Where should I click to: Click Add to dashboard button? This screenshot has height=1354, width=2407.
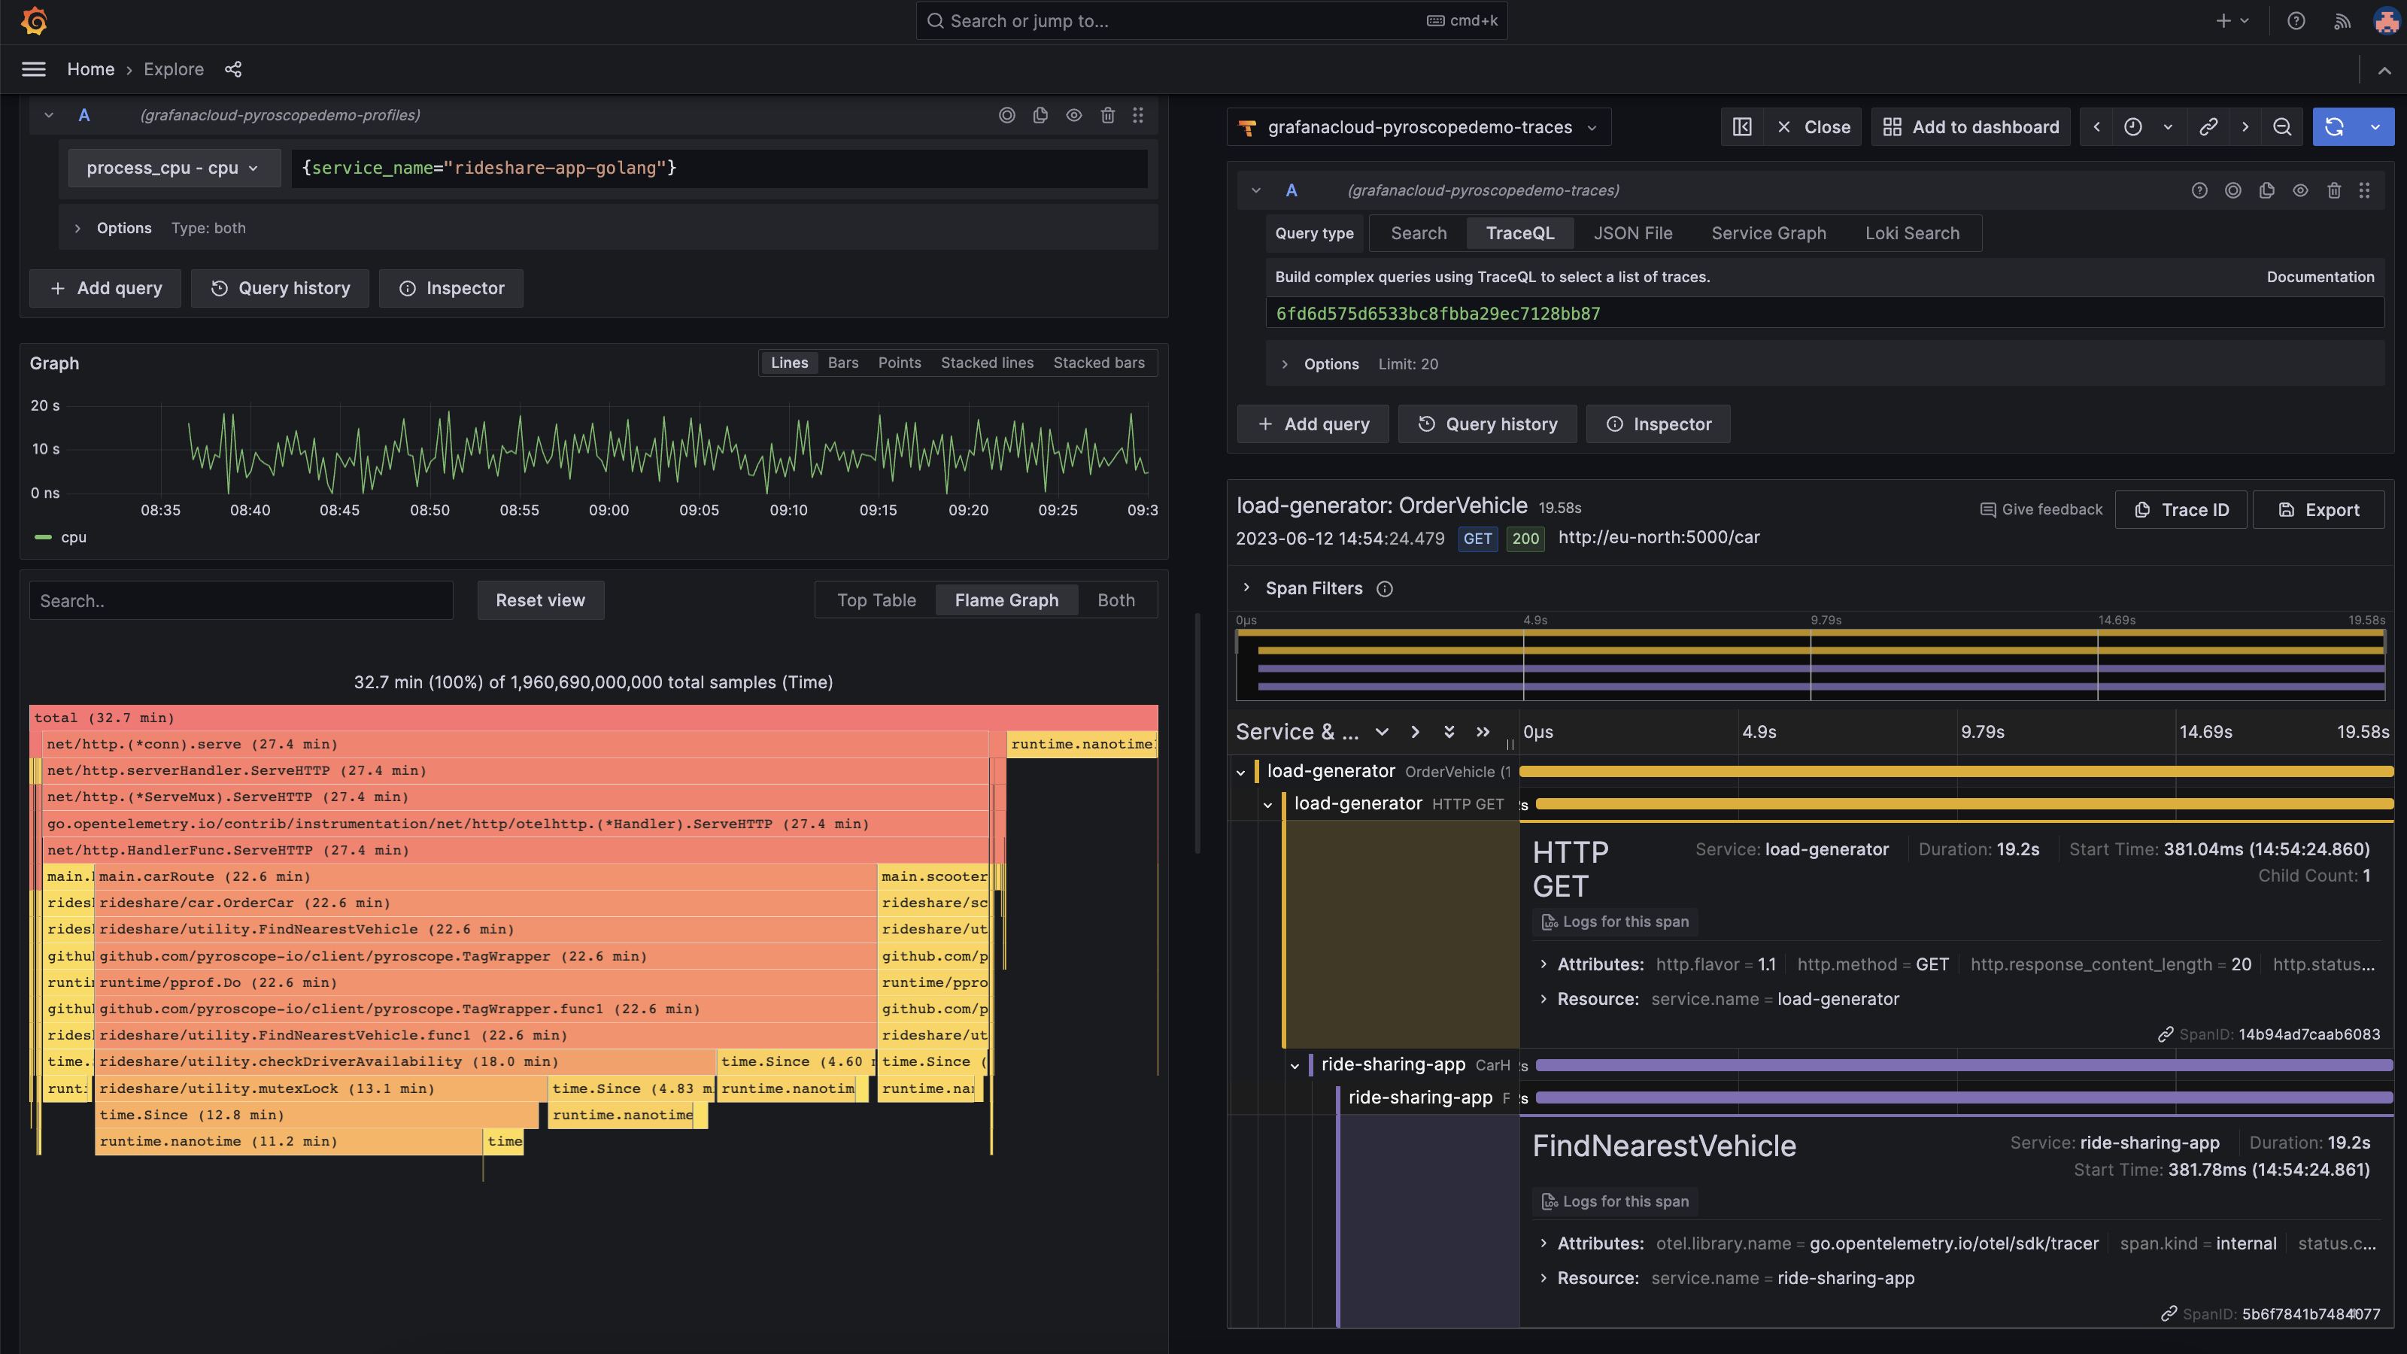tap(1971, 127)
